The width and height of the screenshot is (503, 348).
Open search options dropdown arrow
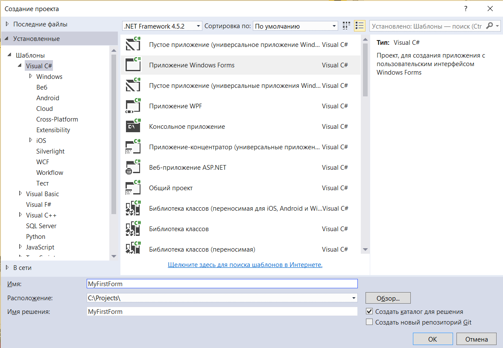[x=497, y=26]
